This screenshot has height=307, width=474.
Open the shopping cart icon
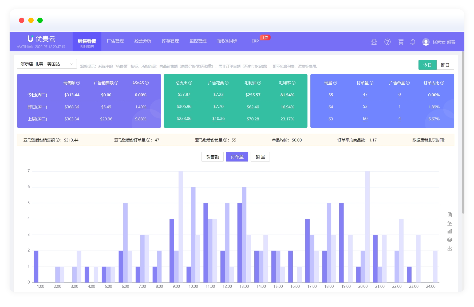tap(400, 42)
